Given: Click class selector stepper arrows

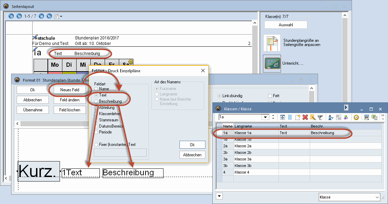Looking at the screenshot, I should pos(273,117).
